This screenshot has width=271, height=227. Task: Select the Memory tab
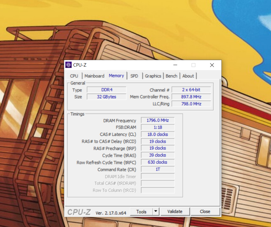click(117, 75)
